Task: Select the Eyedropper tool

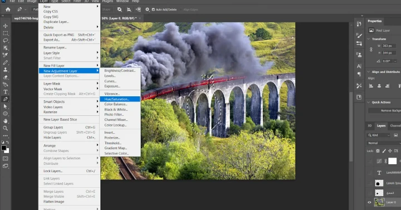Action: point(6,55)
